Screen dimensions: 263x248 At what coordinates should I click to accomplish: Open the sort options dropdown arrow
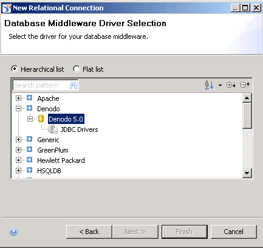[220, 85]
